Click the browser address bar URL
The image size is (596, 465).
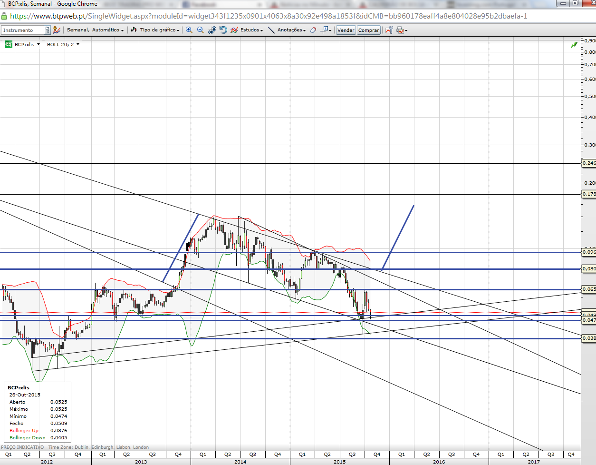click(x=269, y=16)
